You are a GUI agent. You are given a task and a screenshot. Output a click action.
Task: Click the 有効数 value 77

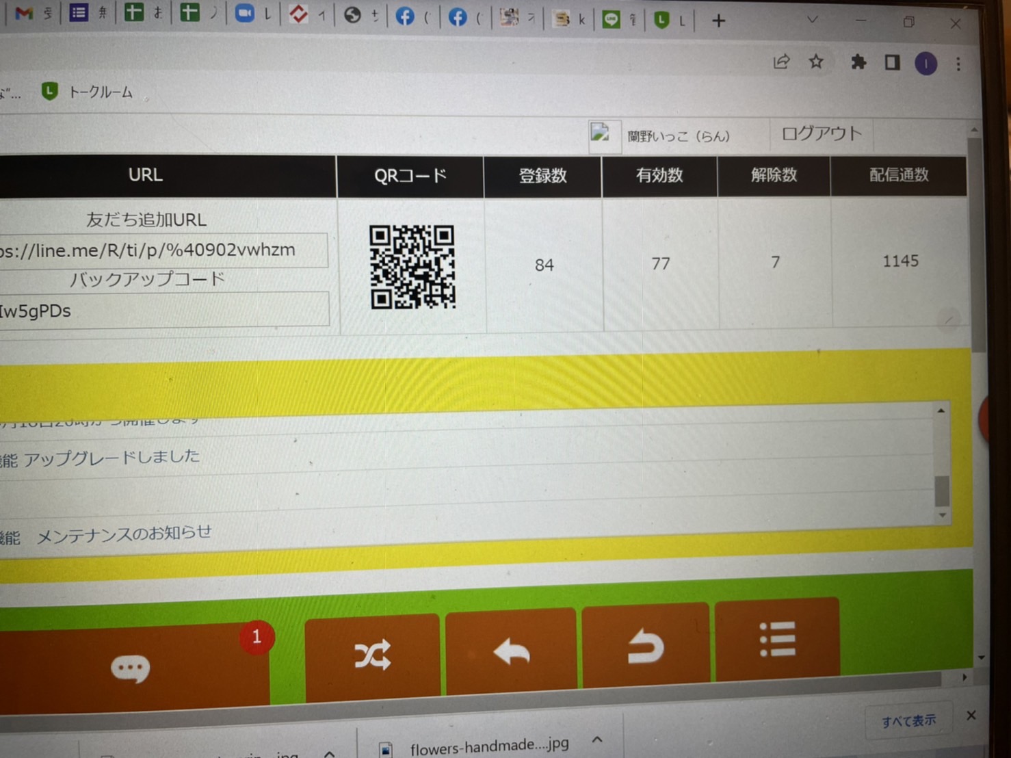click(661, 263)
